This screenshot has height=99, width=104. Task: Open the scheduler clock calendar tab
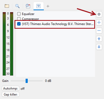point(28,6)
